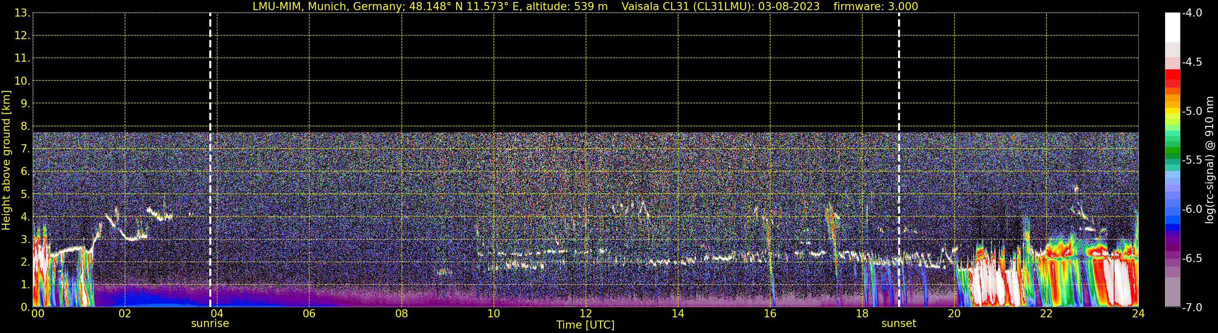Click time-axis tick '00'
Image resolution: width=1218 pixels, height=333 pixels.
38,314
